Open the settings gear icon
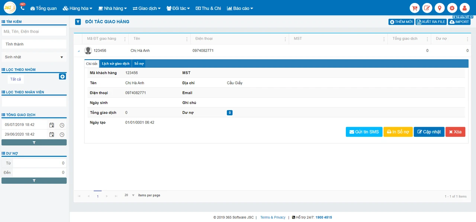 pos(452,8)
